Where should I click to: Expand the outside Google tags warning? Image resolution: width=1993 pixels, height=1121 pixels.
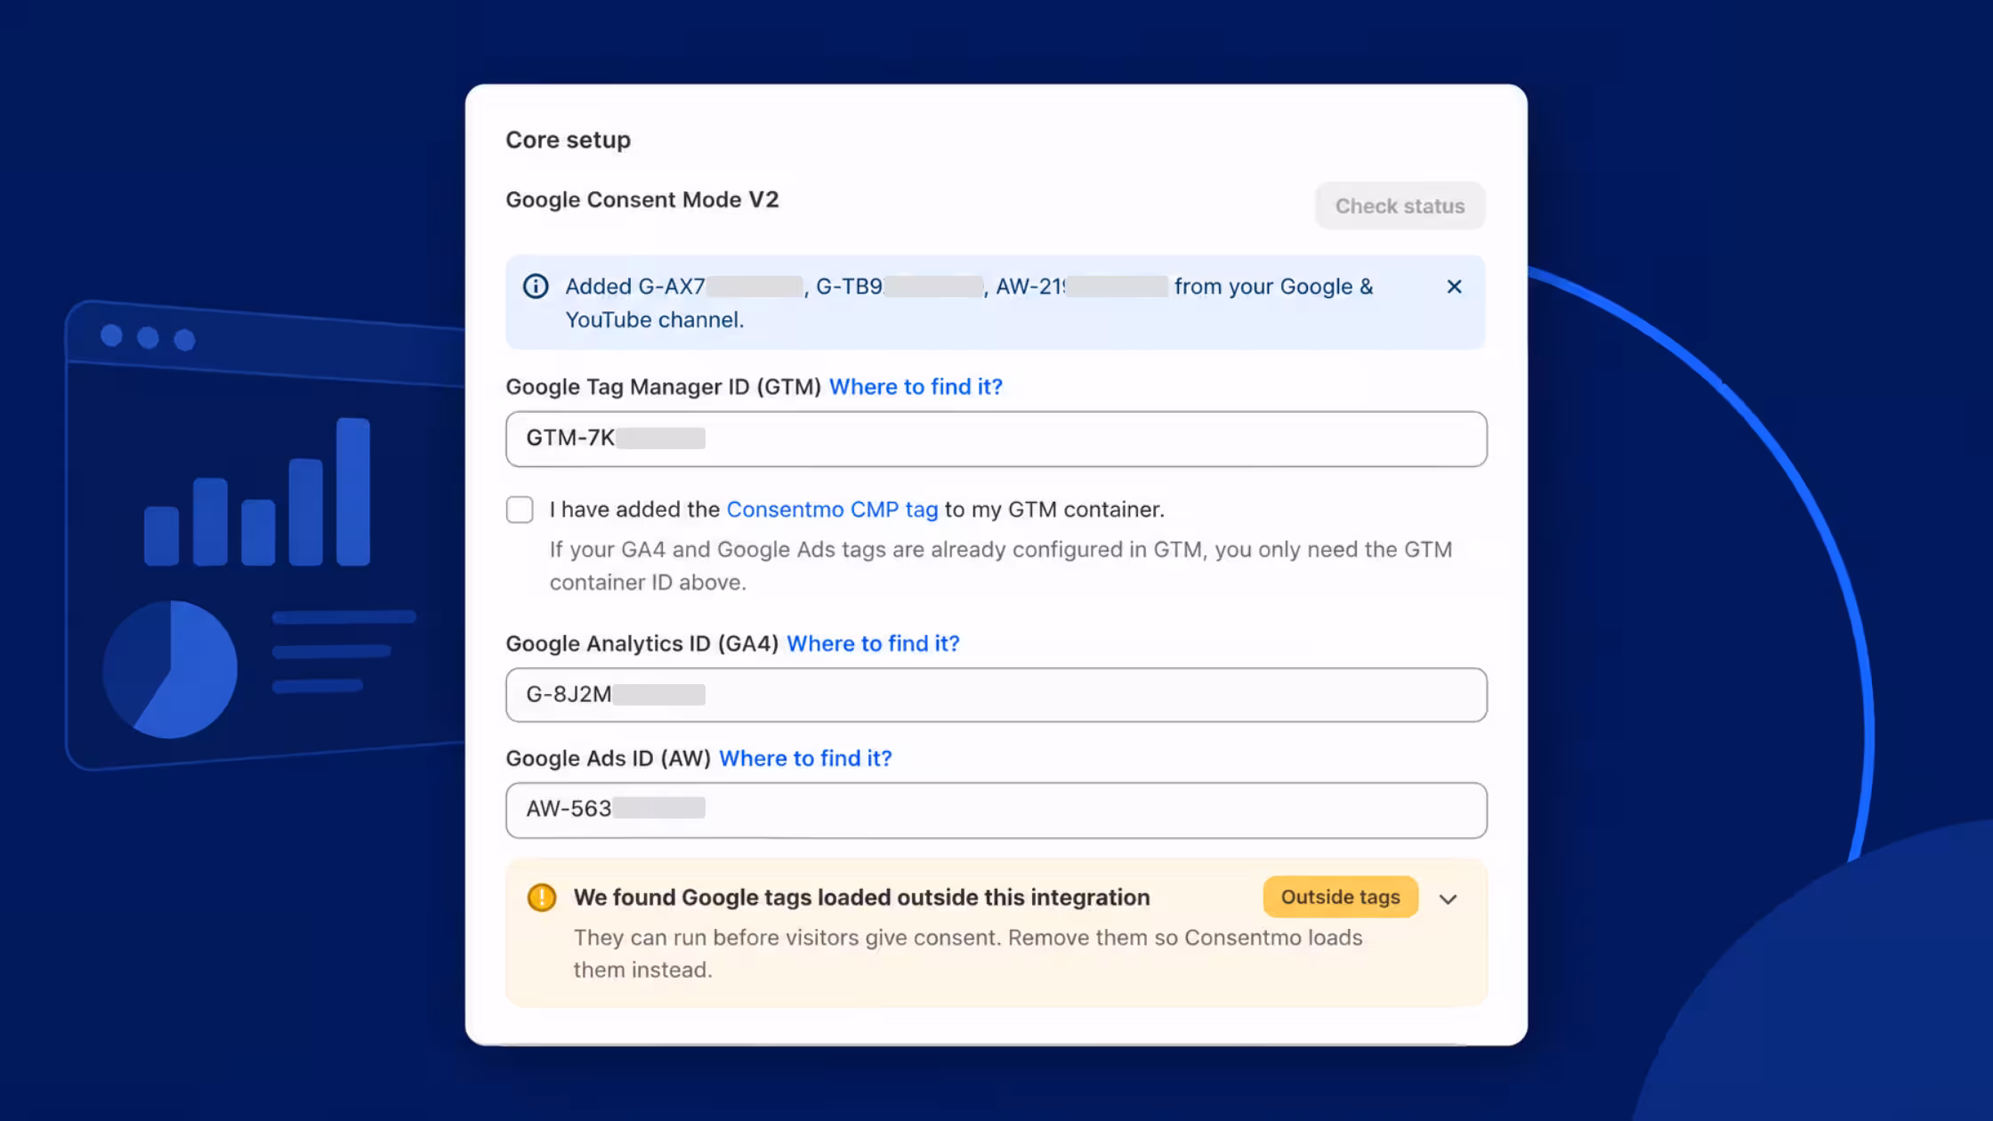pos(1448,899)
